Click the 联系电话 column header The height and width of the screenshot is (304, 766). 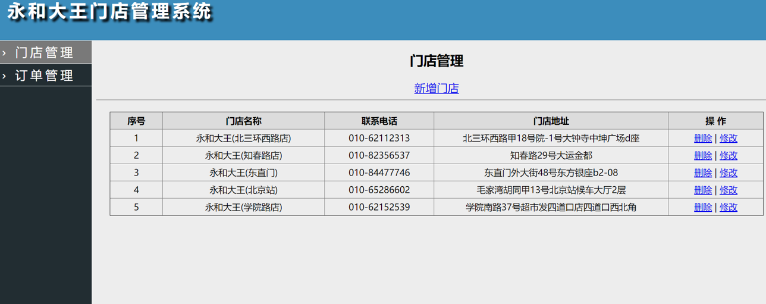point(379,121)
